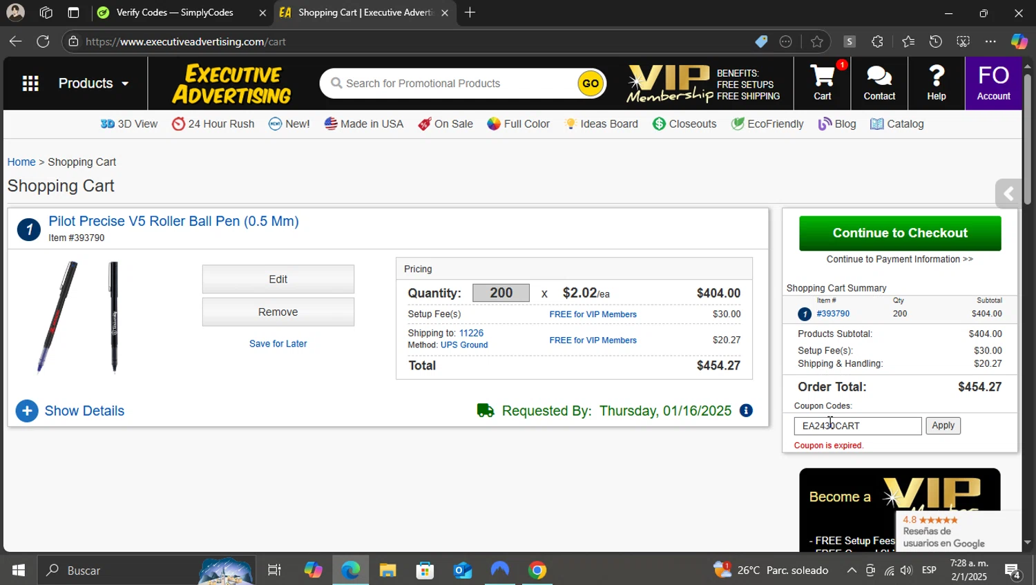Apply the coupon code
The image size is (1036, 585).
pyautogui.click(x=943, y=426)
